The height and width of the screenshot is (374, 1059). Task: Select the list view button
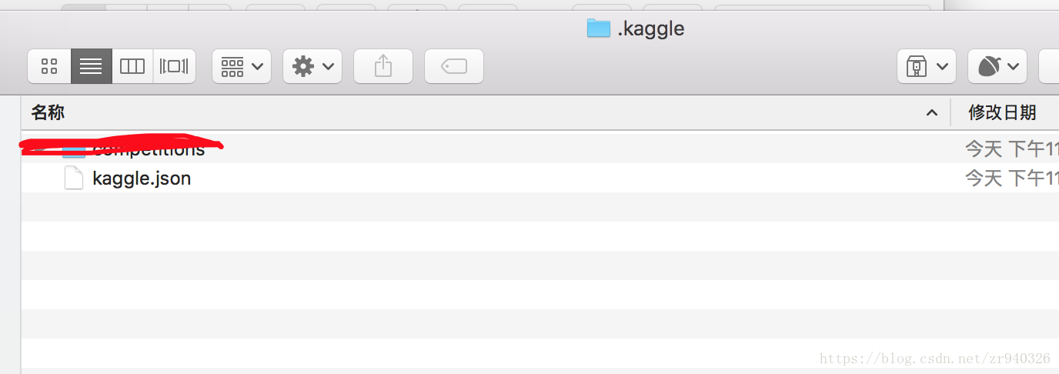pos(91,66)
